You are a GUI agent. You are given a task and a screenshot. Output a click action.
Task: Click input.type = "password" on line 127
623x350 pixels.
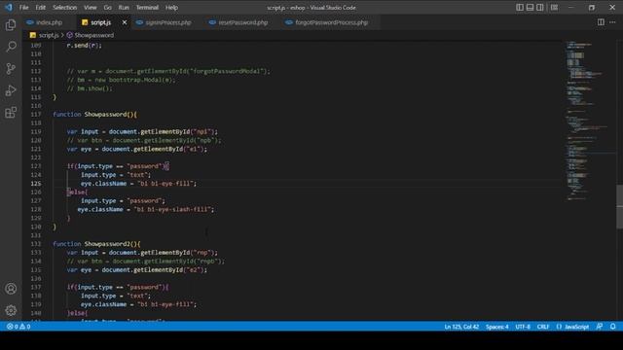point(123,201)
